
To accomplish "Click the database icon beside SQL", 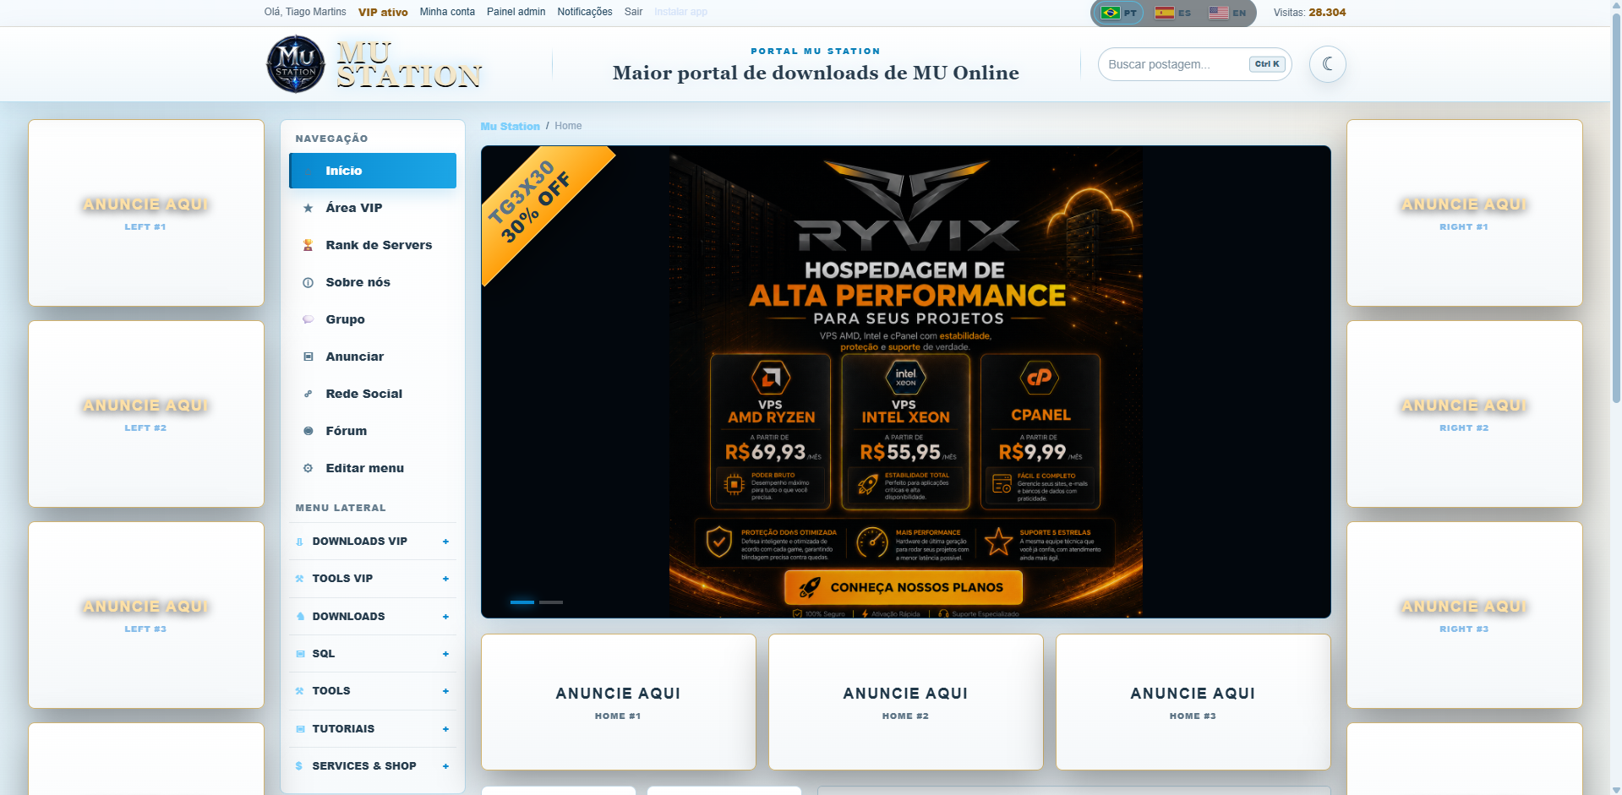I will 299,654.
